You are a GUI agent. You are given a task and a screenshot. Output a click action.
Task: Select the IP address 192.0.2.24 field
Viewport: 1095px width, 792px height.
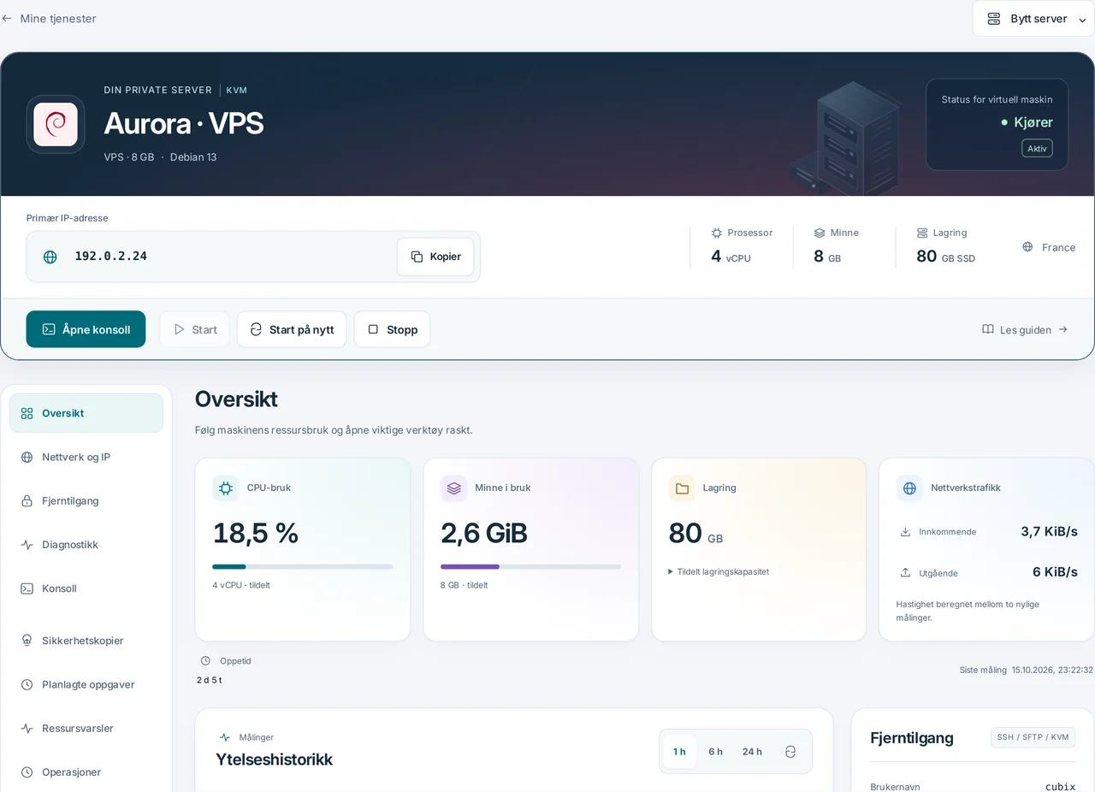click(x=253, y=257)
